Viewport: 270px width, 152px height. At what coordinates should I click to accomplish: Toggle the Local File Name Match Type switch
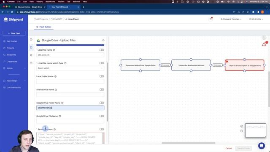[x=102, y=63]
